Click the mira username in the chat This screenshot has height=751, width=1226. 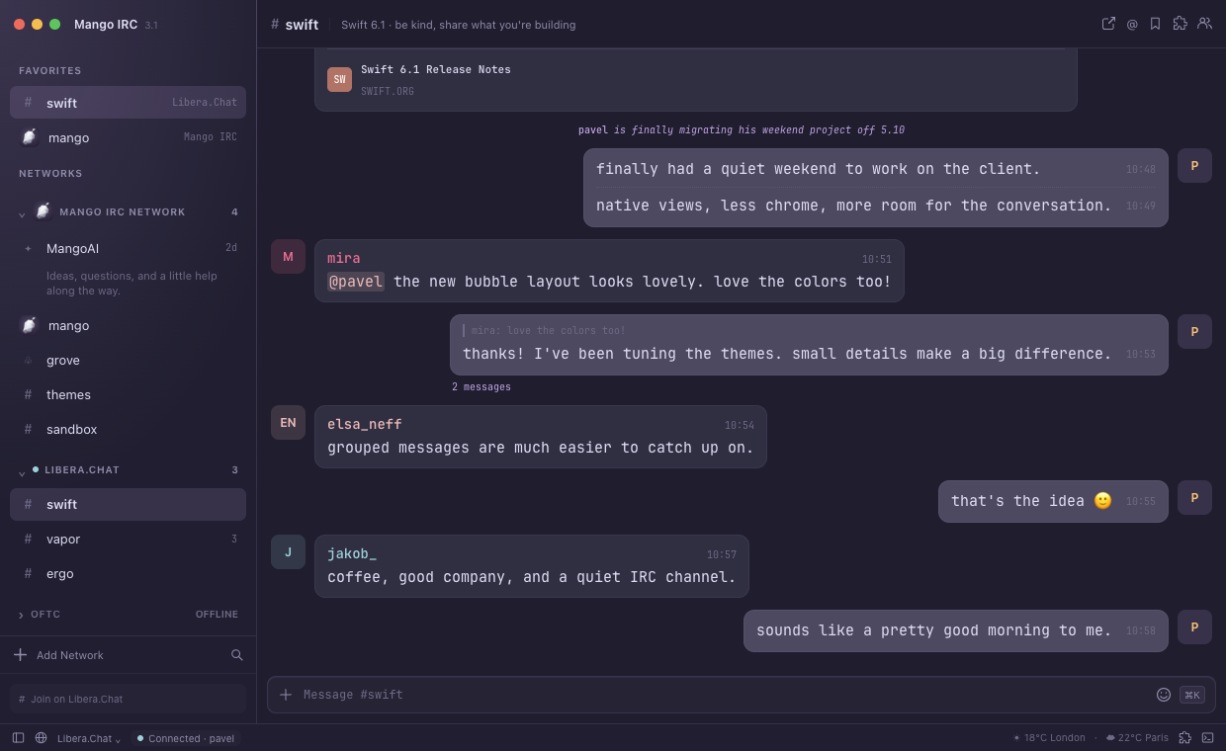344,259
